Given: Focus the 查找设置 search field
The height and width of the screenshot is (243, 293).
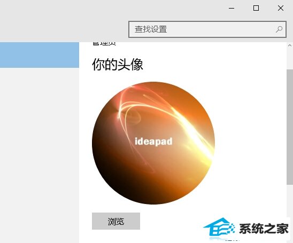Looking at the screenshot, I should (207, 29).
